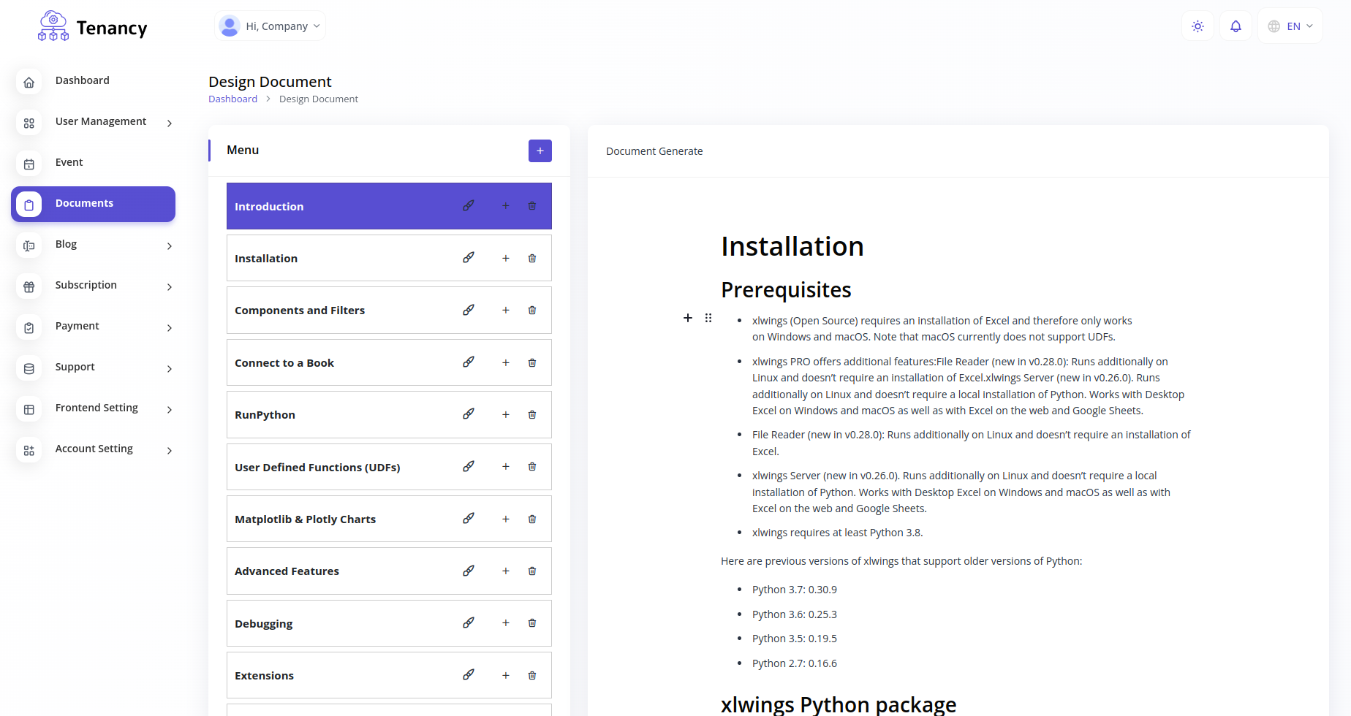Click link icon on Matplotlib & Plotly Charts
1351x716 pixels.
click(469, 519)
